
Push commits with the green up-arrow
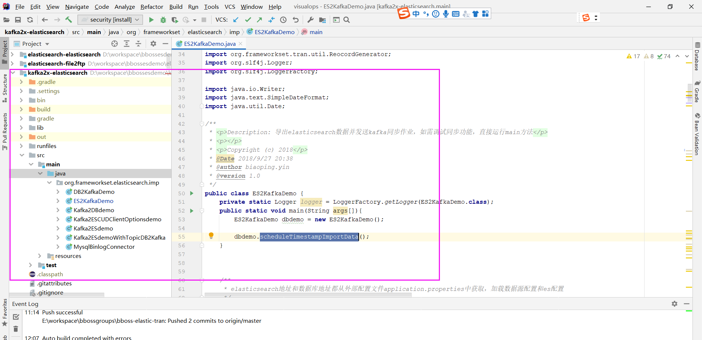pyautogui.click(x=259, y=20)
